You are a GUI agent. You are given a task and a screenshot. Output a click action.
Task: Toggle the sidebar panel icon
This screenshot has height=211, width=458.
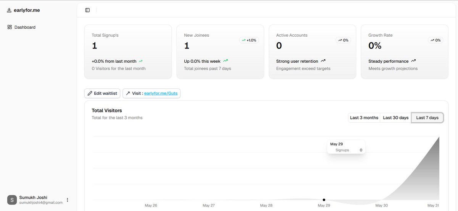point(87,10)
